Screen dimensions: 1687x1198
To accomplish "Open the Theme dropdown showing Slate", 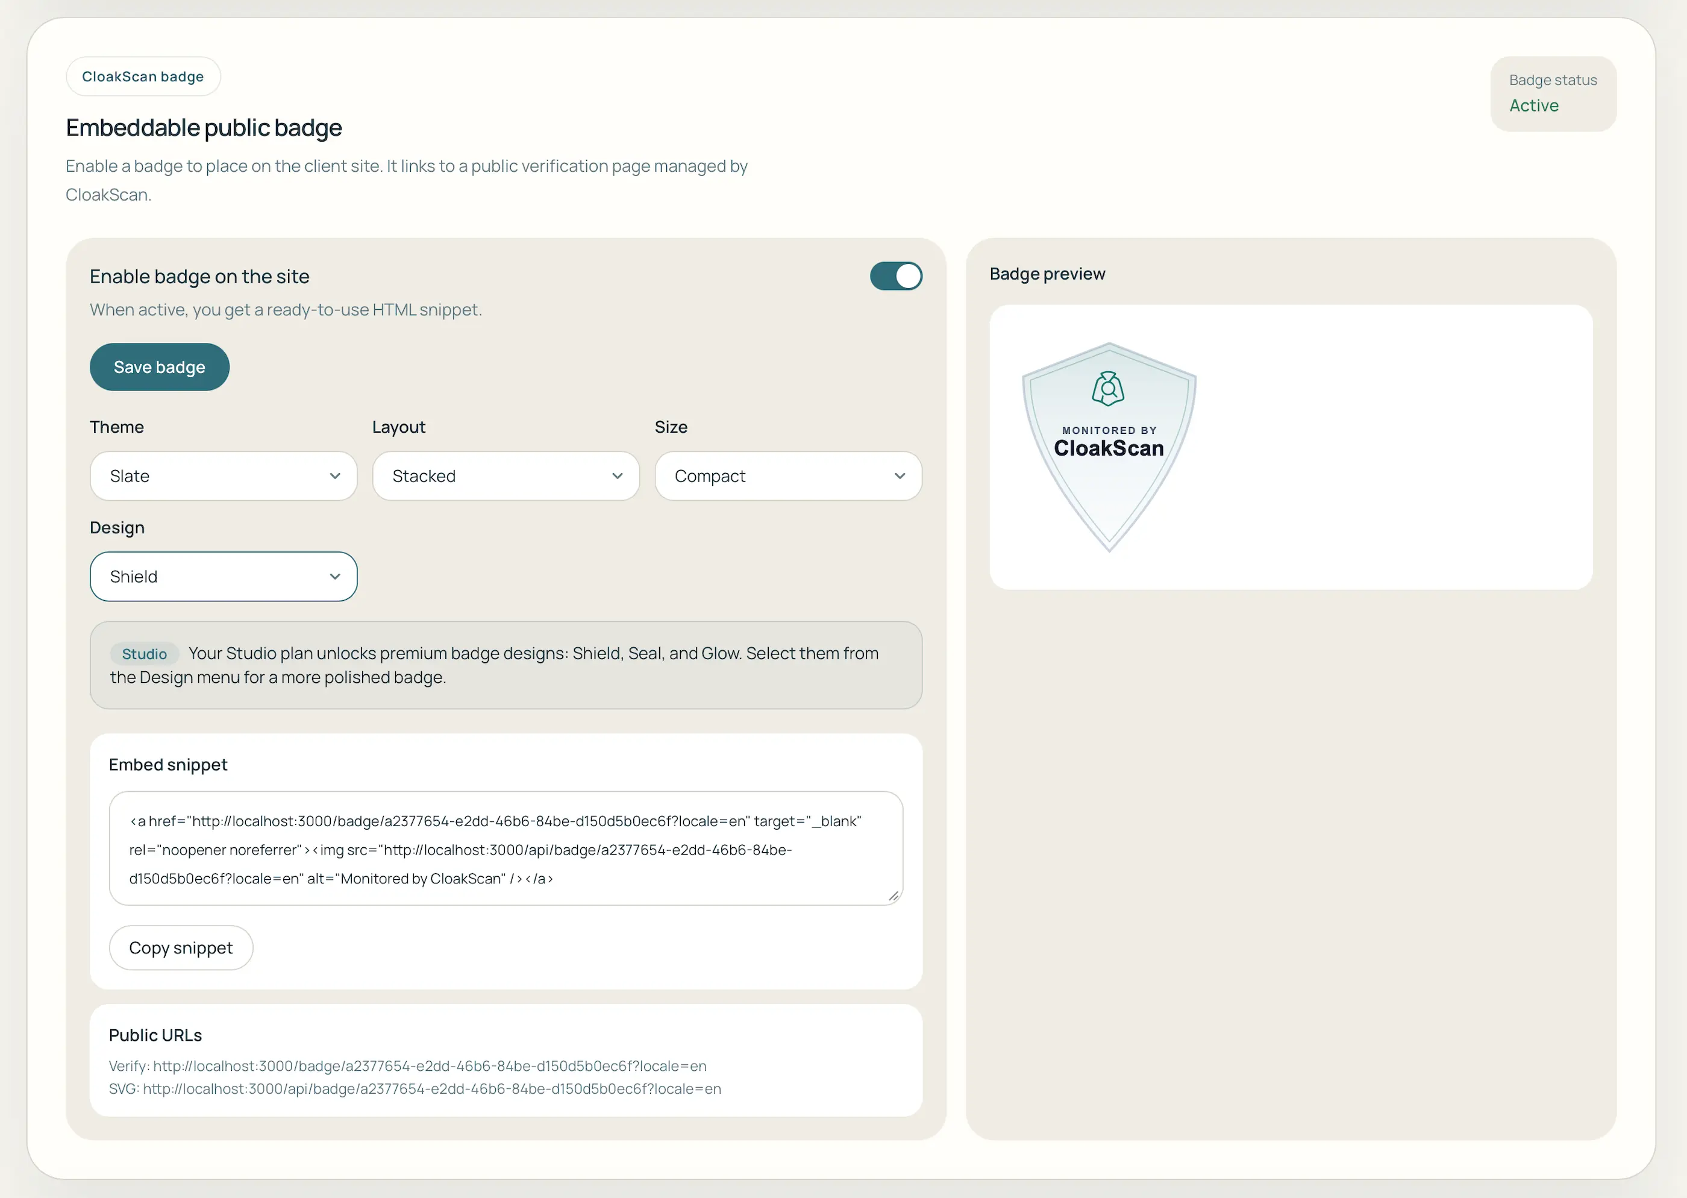I will click(223, 476).
